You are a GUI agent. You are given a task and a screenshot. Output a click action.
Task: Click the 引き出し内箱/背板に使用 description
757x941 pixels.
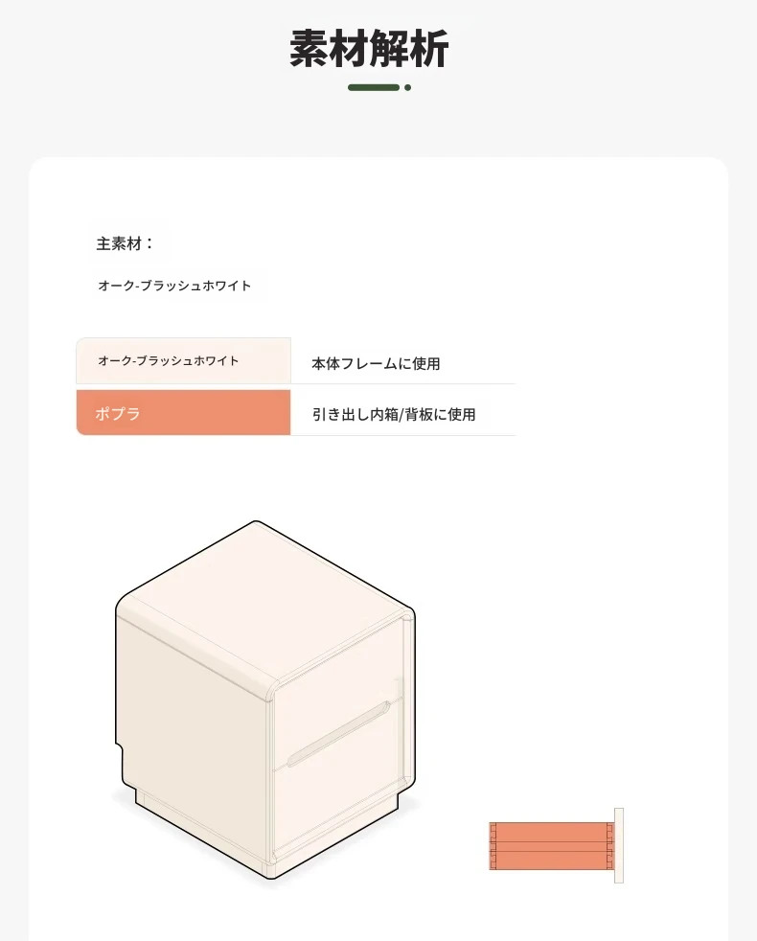coord(393,414)
